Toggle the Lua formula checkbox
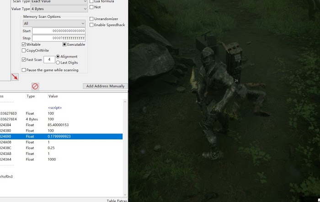 tap(91, 1)
